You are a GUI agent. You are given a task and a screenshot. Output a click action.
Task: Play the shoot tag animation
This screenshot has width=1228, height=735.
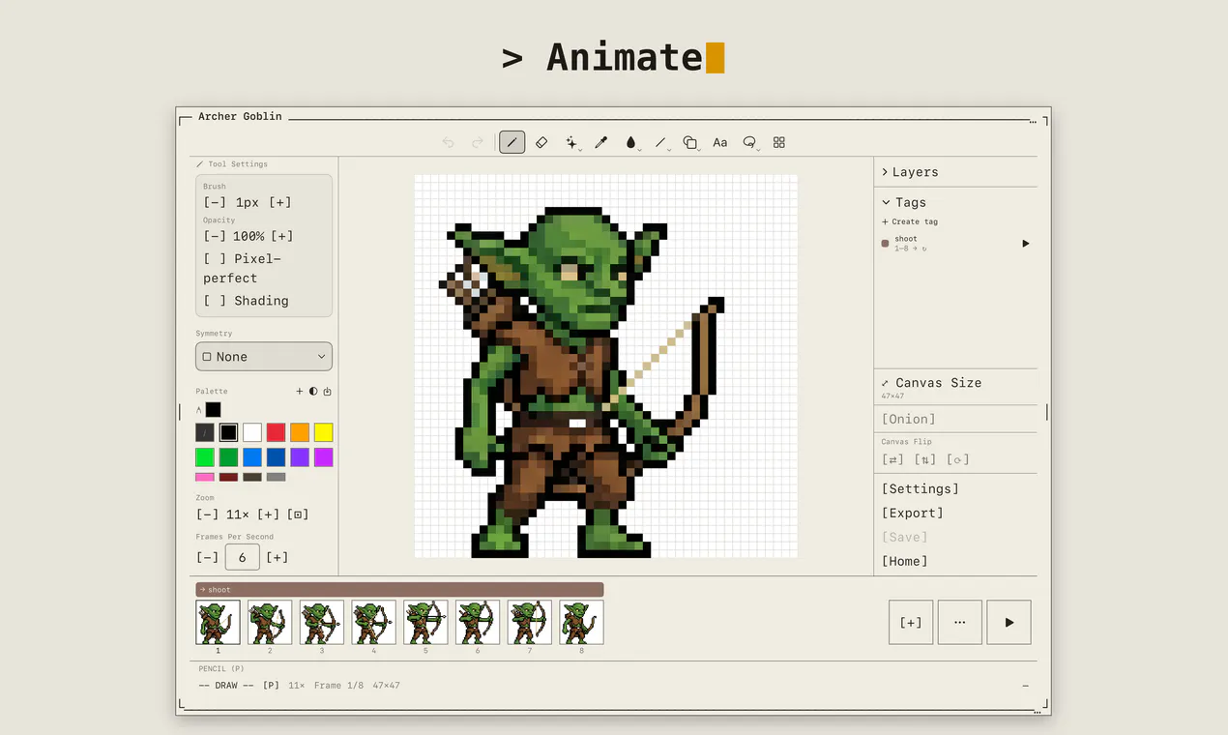(x=1026, y=244)
